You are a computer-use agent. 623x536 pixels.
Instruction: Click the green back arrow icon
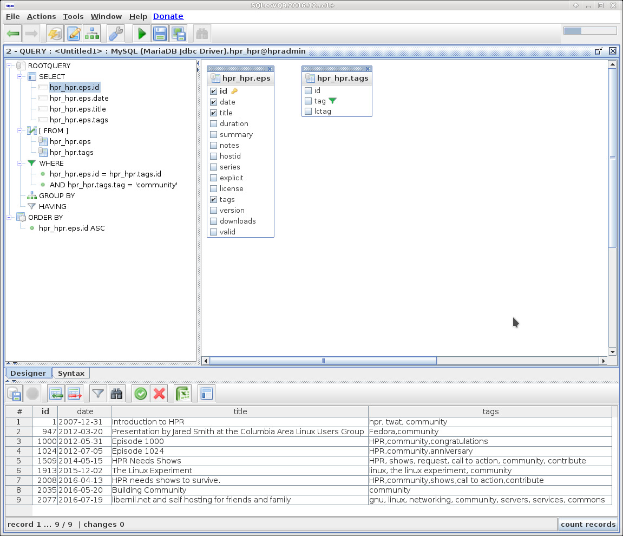[x=14, y=34]
